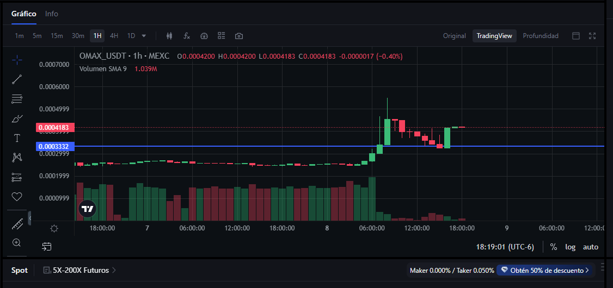Toggle the chart panel layout icon

tap(576, 36)
